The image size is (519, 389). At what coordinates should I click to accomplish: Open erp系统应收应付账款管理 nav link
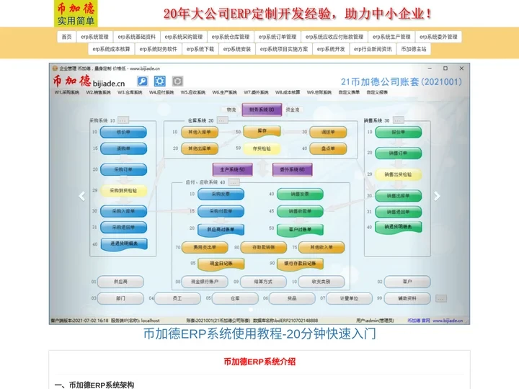[334, 37]
